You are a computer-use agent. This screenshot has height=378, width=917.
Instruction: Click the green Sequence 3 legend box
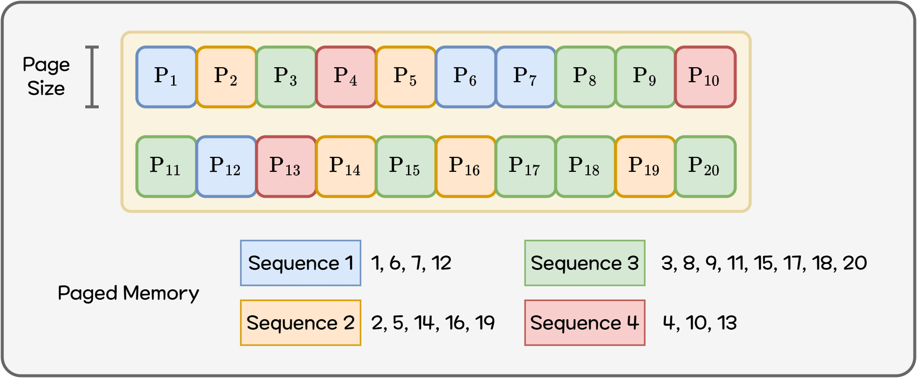tap(584, 263)
